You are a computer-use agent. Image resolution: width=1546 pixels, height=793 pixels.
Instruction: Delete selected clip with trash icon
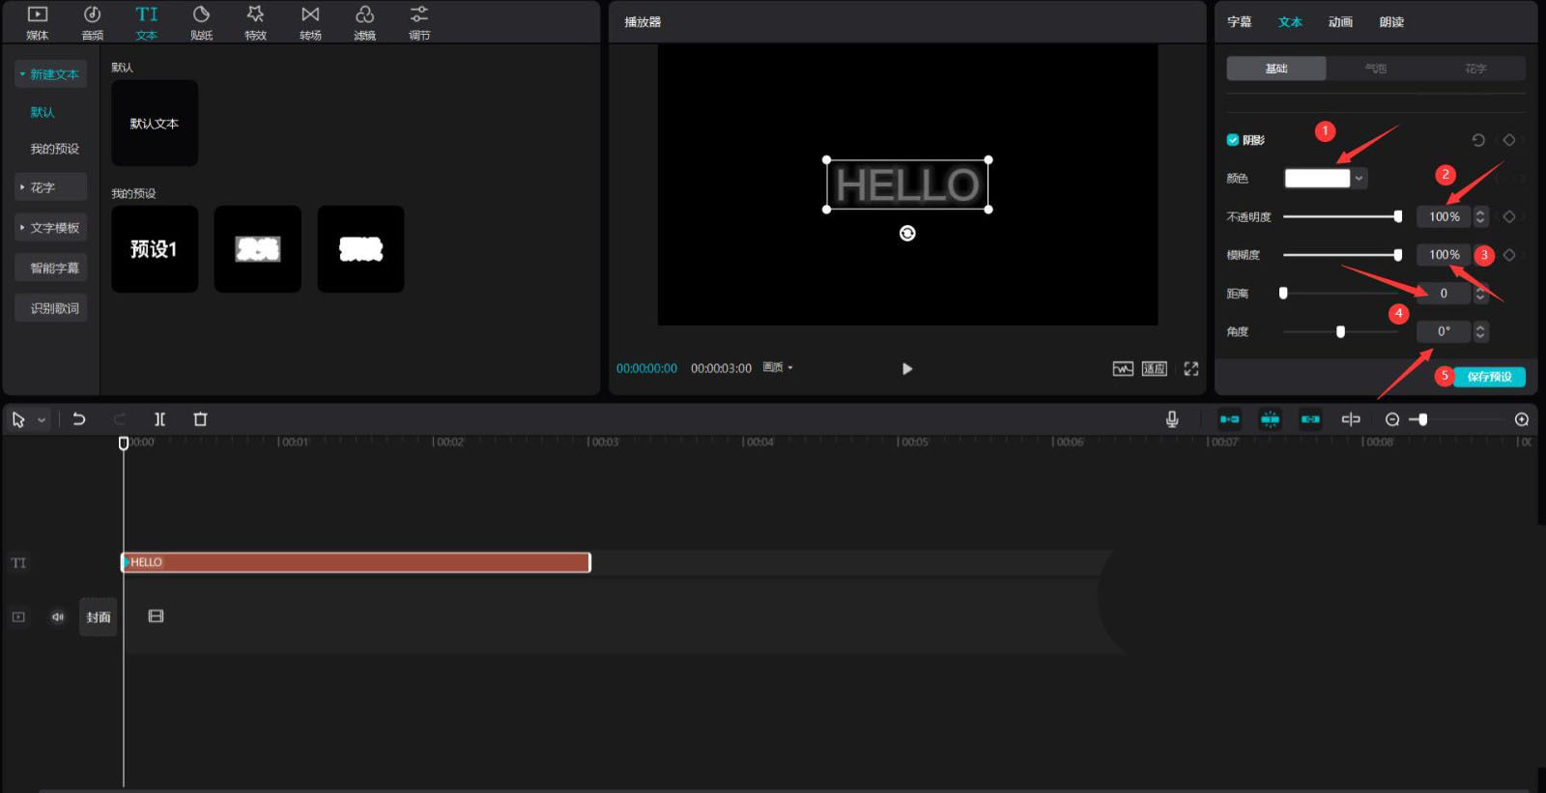(x=200, y=419)
